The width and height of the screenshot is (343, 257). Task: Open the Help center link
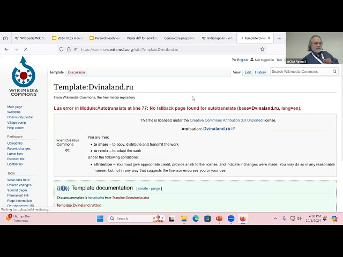pos(16,127)
